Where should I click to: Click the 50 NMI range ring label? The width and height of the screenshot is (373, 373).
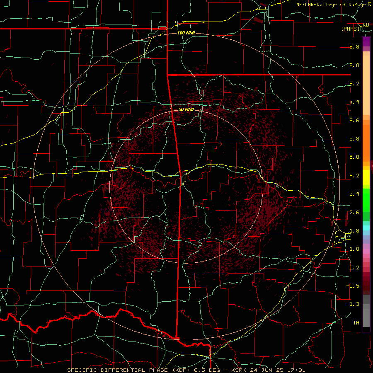pos(186,109)
